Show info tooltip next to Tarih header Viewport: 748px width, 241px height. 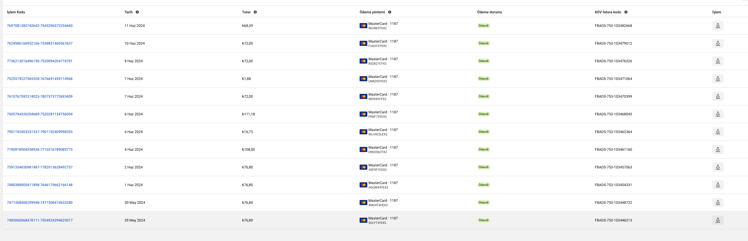137,12
